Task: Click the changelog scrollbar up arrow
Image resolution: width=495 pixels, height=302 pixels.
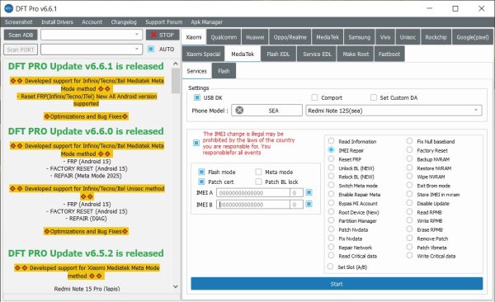Action: click(x=176, y=64)
